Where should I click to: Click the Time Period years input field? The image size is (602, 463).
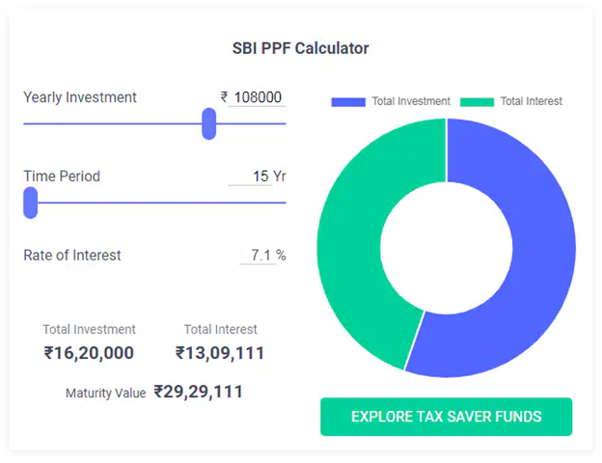tap(257, 177)
